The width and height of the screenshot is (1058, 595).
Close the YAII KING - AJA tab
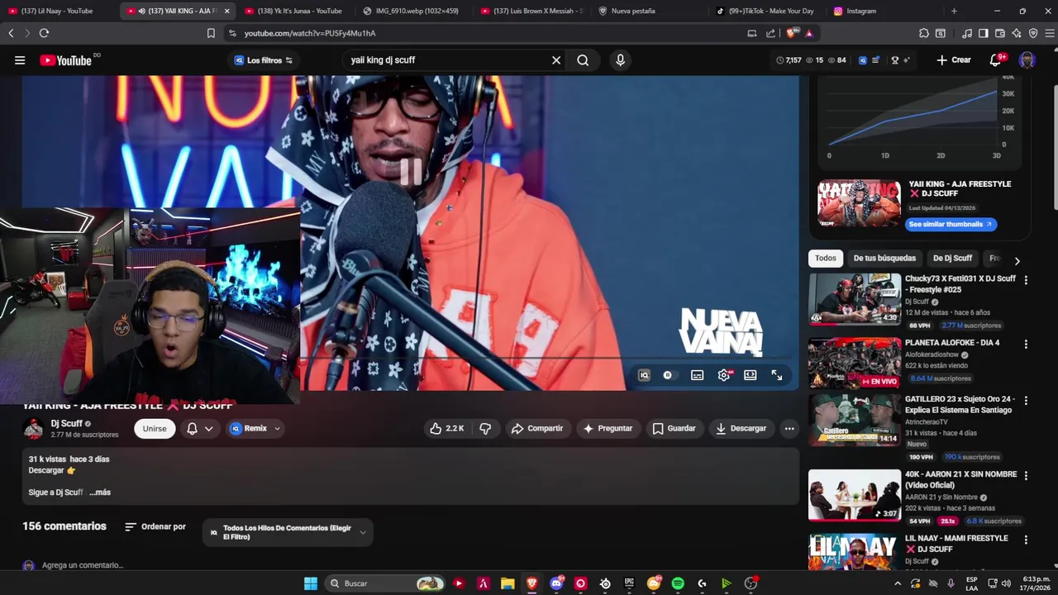(226, 11)
